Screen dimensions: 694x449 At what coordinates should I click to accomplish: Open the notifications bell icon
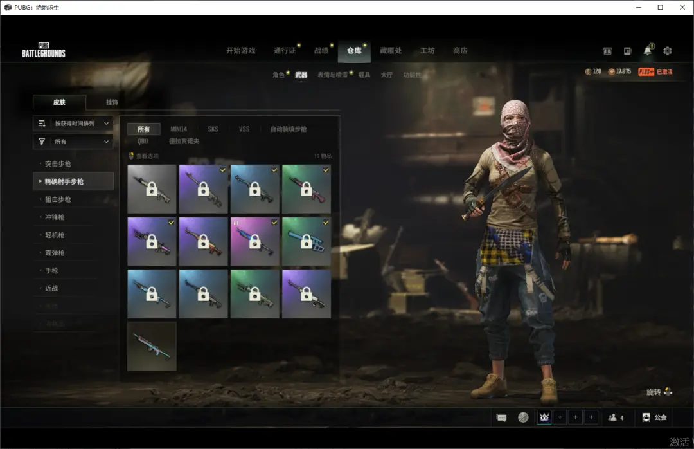point(648,50)
